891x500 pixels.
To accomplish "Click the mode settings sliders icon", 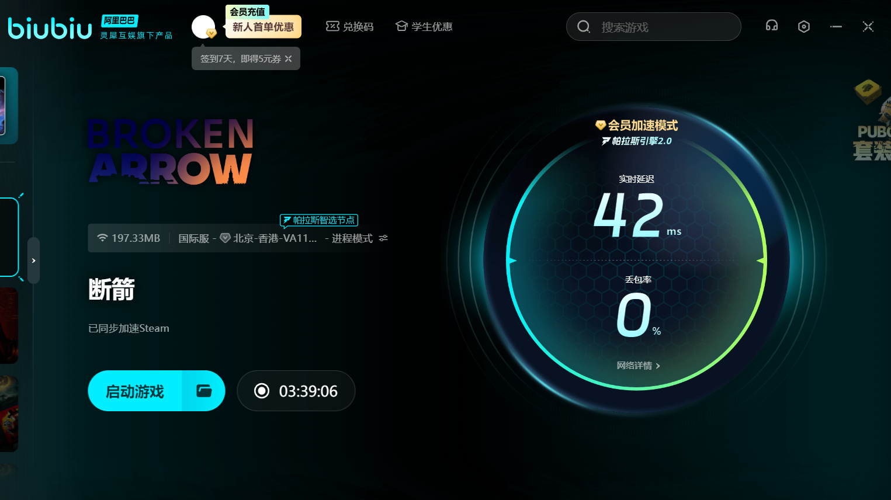I will [x=383, y=238].
